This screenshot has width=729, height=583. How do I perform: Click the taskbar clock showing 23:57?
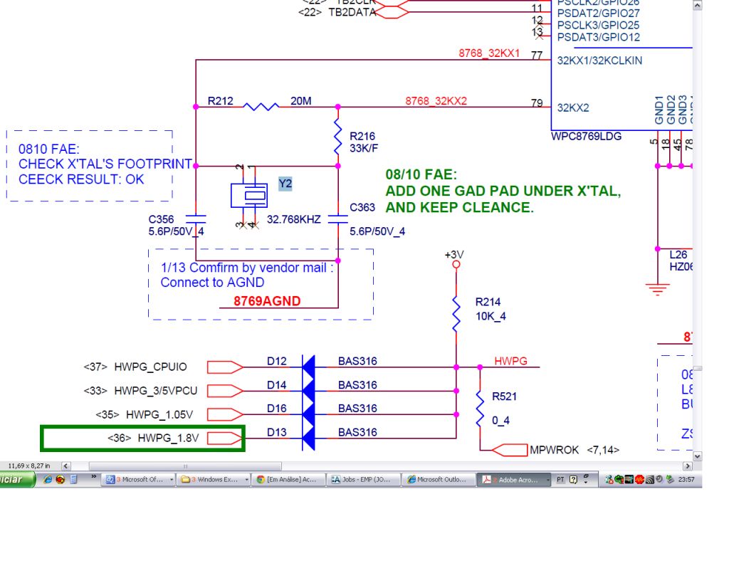(x=686, y=479)
